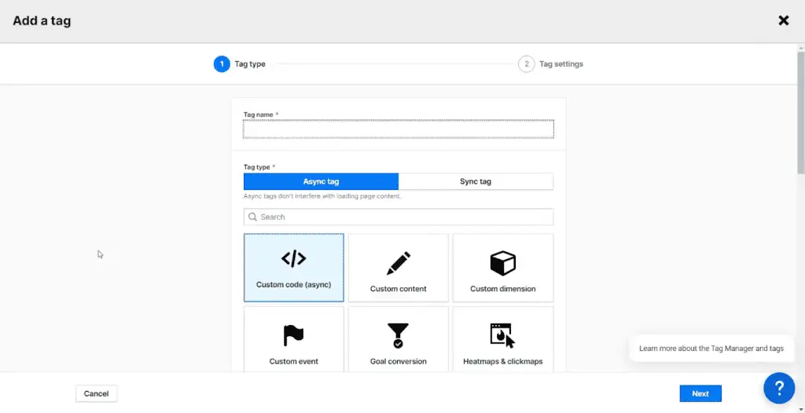Image resolution: width=805 pixels, height=413 pixels.
Task: Choose the Goal conversion funnel tile
Action: pos(399,339)
